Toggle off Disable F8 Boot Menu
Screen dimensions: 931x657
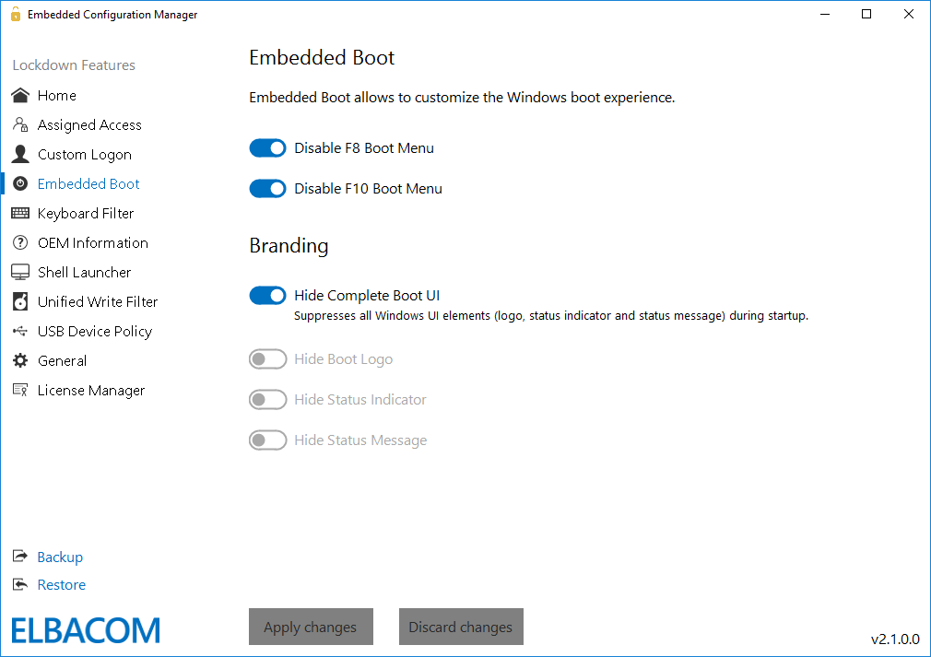(267, 147)
